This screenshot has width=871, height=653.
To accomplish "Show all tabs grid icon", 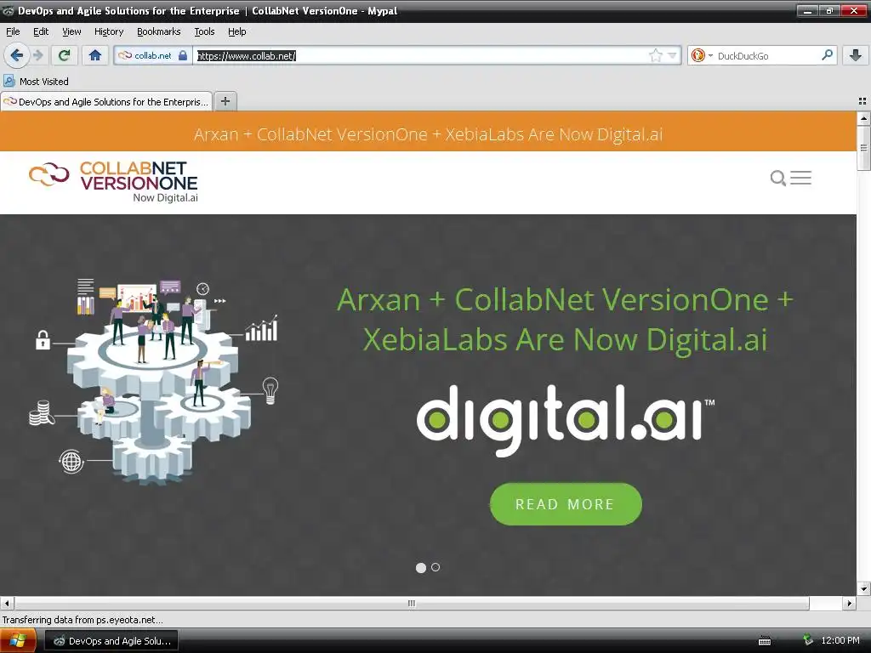I will (862, 101).
